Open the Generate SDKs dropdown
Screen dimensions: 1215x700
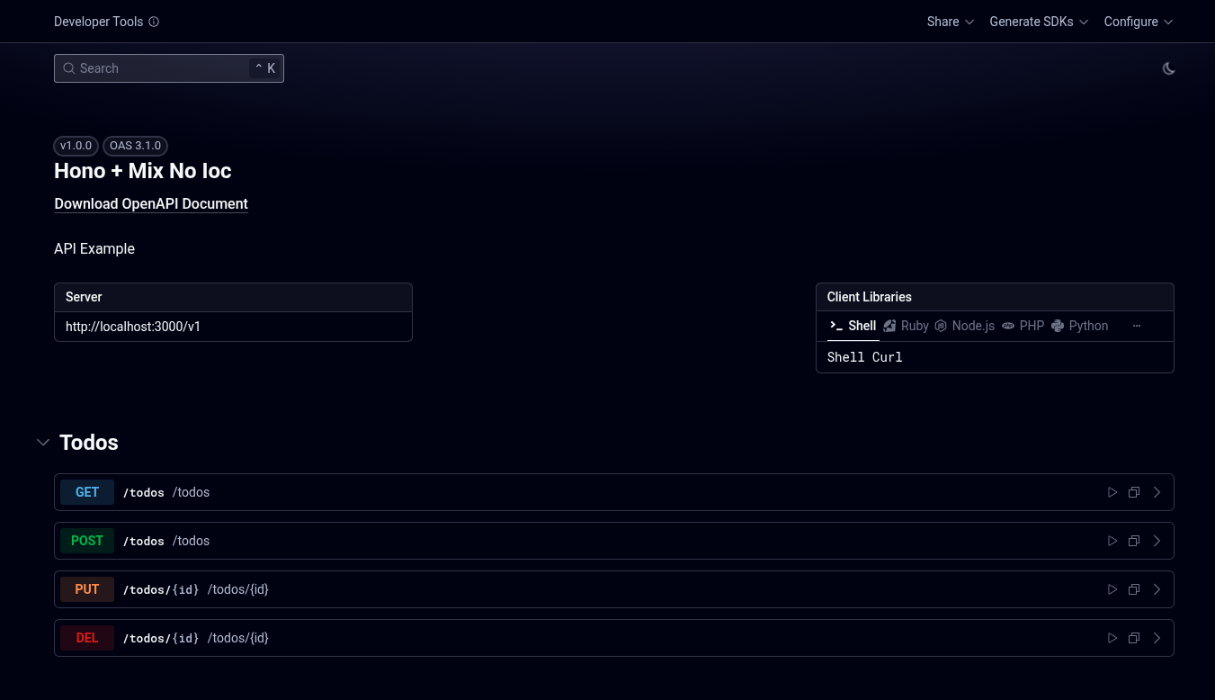point(1038,22)
